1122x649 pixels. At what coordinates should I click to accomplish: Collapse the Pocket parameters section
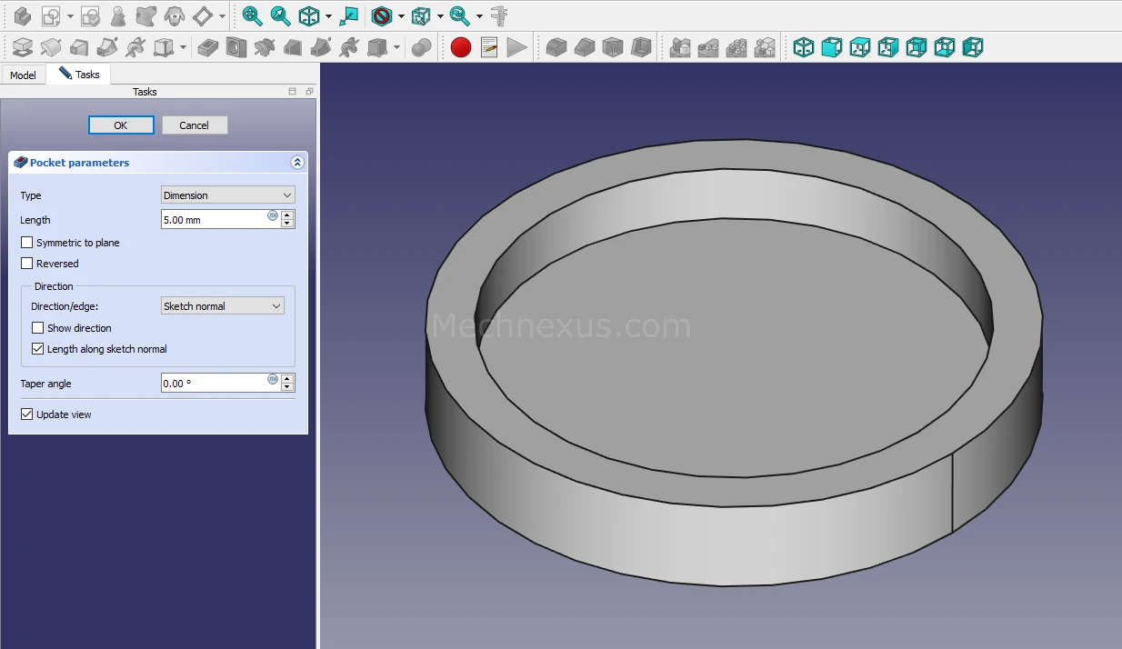pyautogui.click(x=296, y=163)
